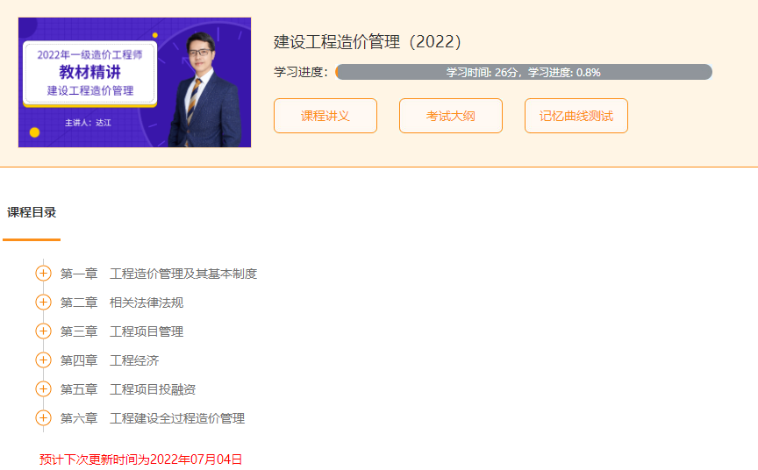Click the plus icon beside 第六章

point(43,417)
